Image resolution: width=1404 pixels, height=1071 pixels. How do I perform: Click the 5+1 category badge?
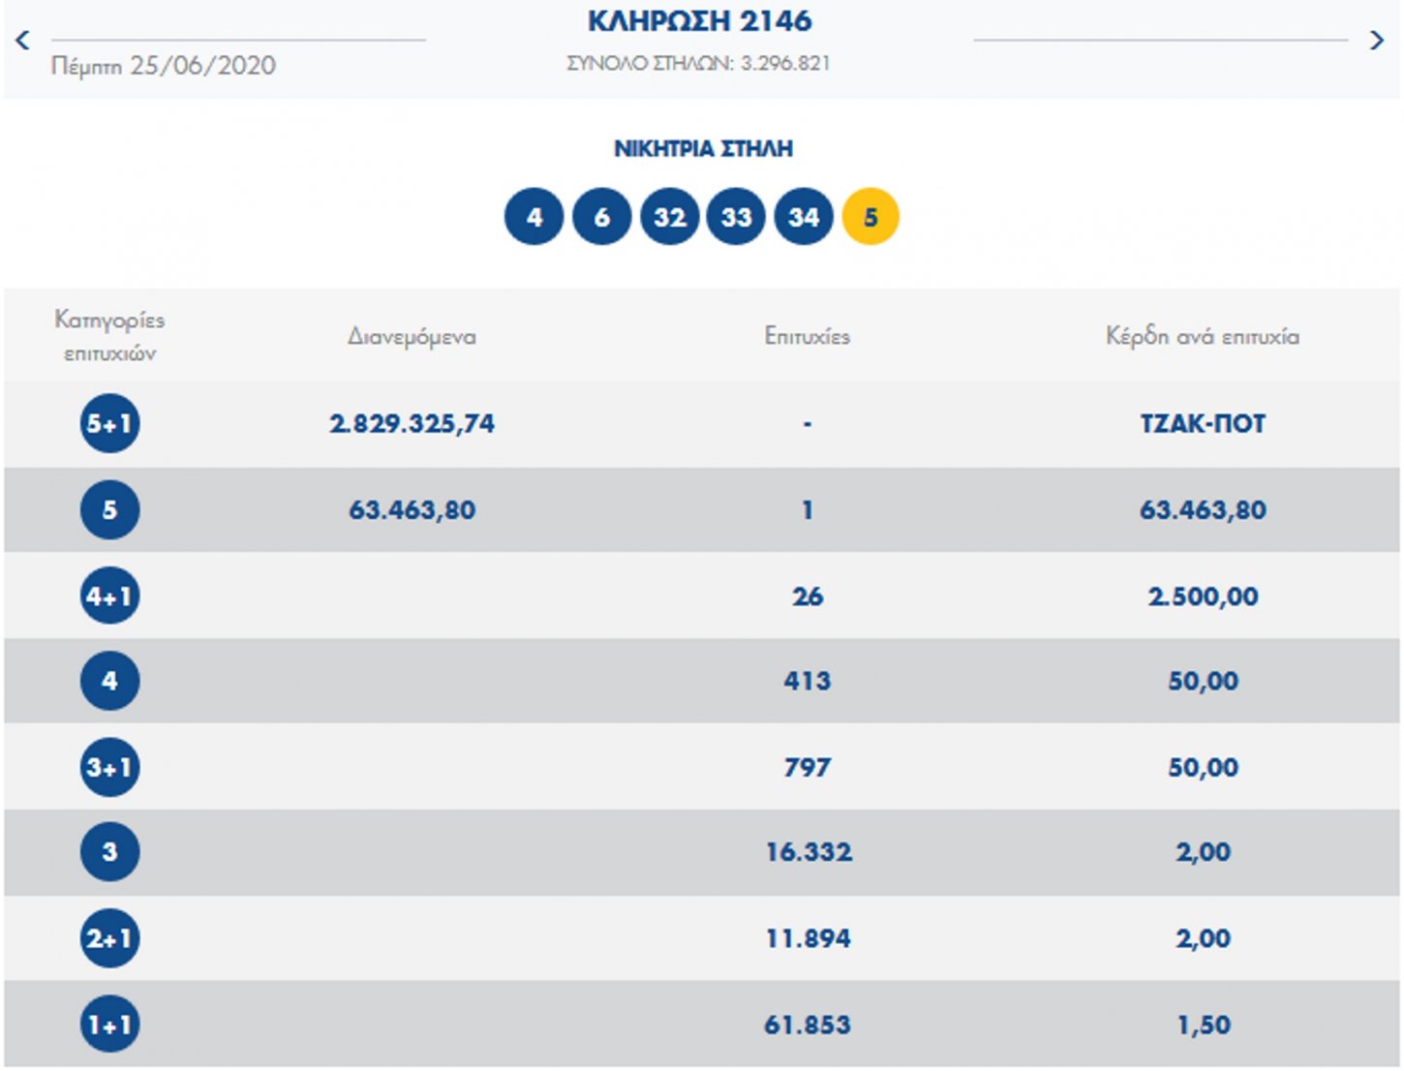pyautogui.click(x=109, y=423)
